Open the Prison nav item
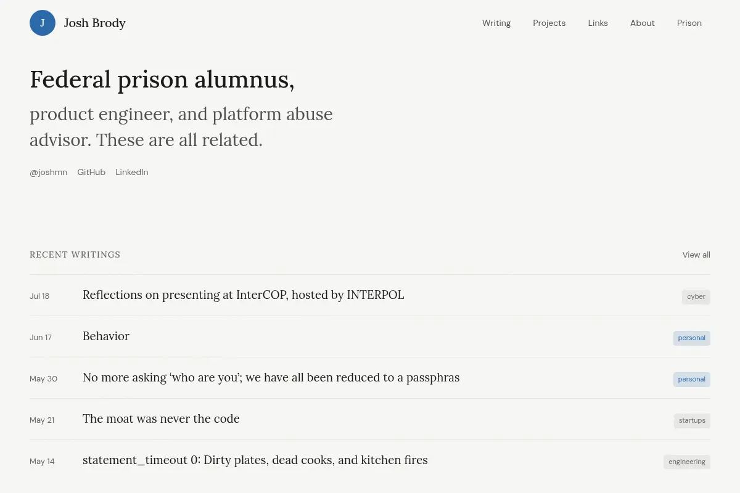The height and width of the screenshot is (493, 740). (689, 23)
